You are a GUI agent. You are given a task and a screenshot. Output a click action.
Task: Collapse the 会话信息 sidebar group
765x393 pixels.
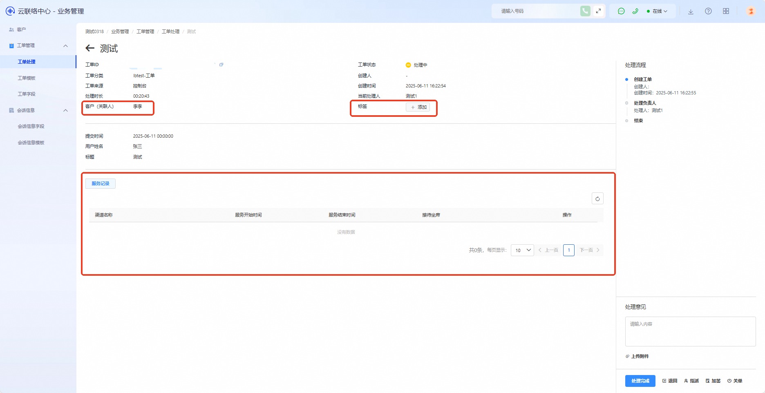65,110
